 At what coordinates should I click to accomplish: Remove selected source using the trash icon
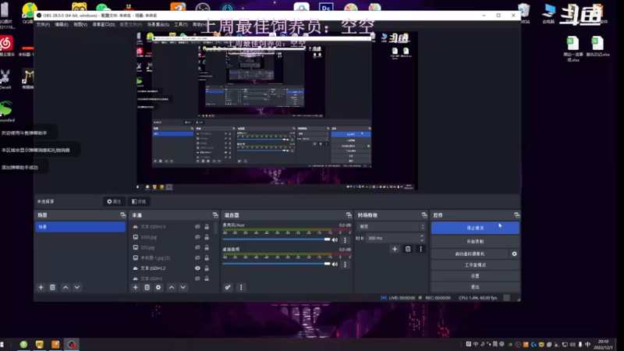147,287
